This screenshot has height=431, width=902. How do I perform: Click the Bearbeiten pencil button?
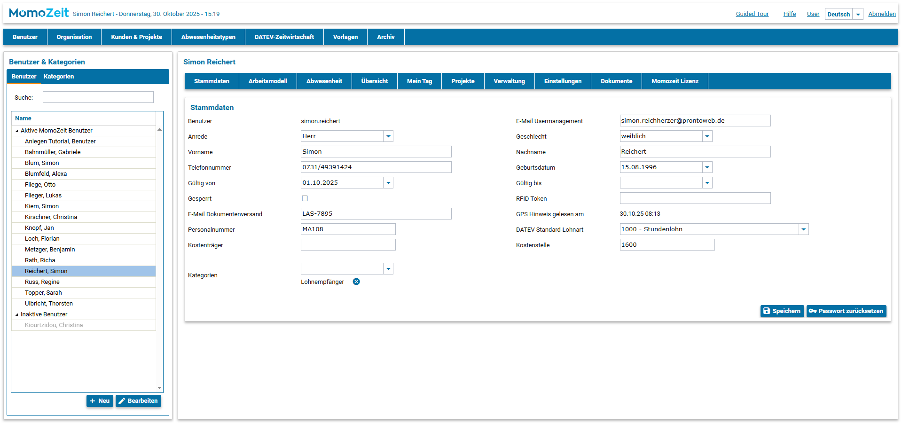coord(138,401)
